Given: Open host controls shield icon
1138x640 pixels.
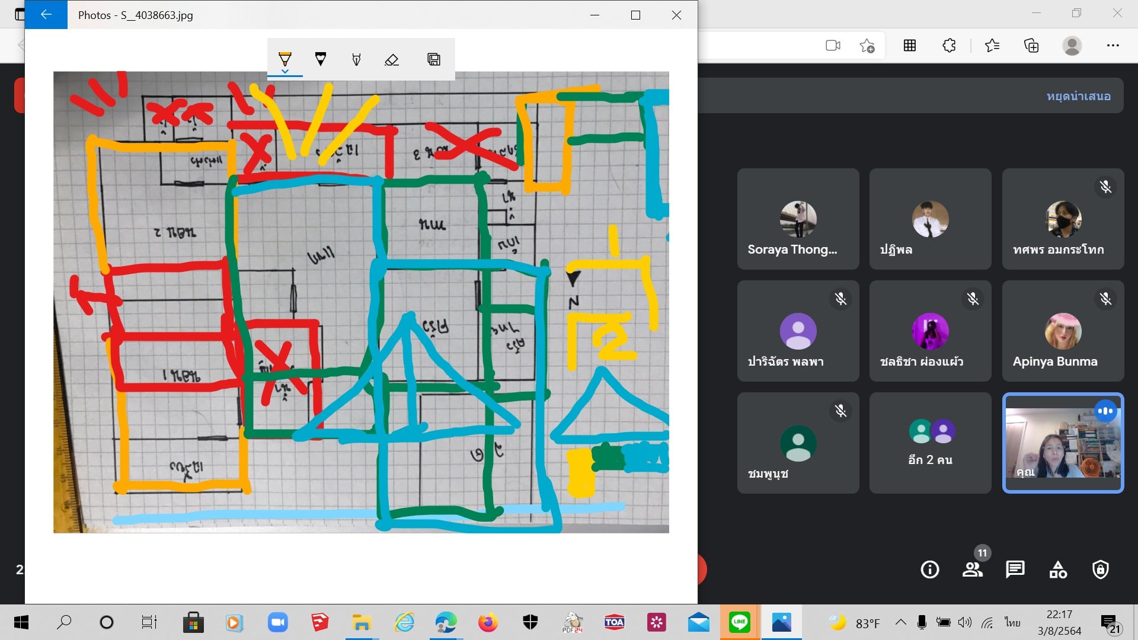Looking at the screenshot, I should point(1101,569).
